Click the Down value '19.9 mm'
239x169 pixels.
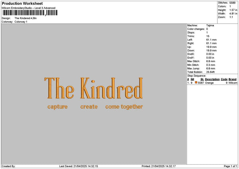coord(211,51)
